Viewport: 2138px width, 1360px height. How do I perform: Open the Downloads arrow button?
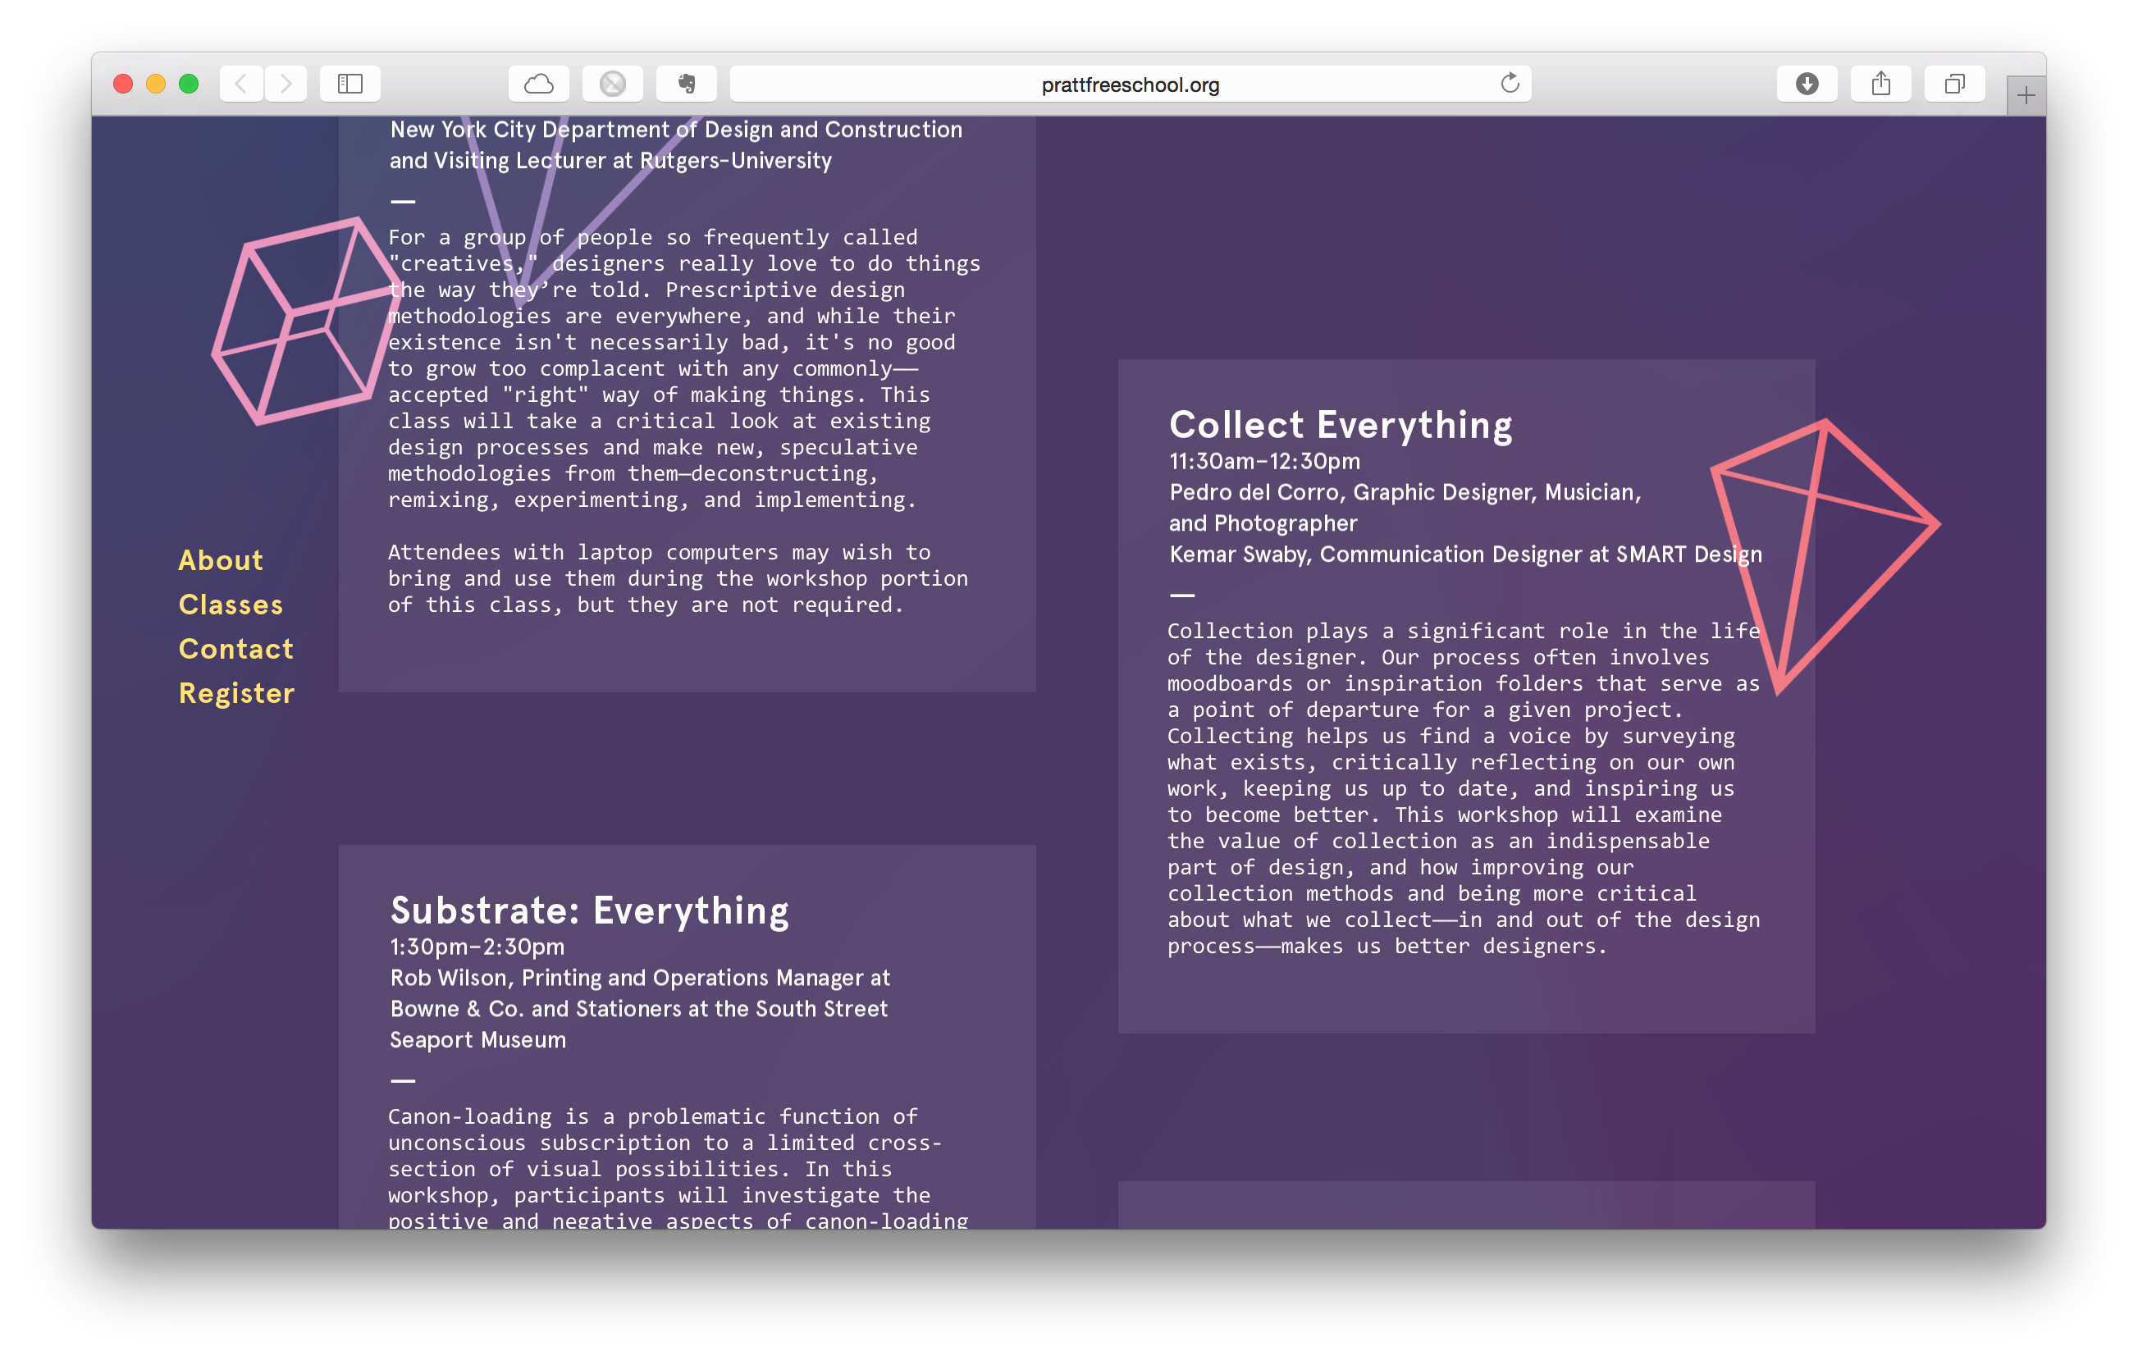pos(1807,84)
